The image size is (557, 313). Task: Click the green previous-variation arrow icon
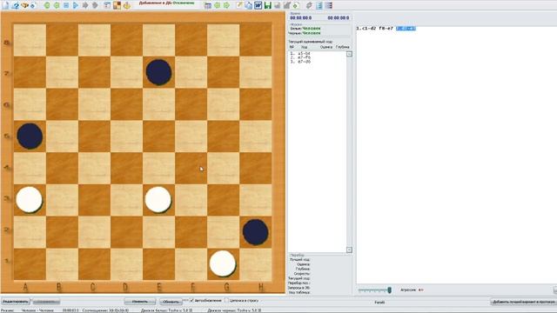(x=217, y=5)
